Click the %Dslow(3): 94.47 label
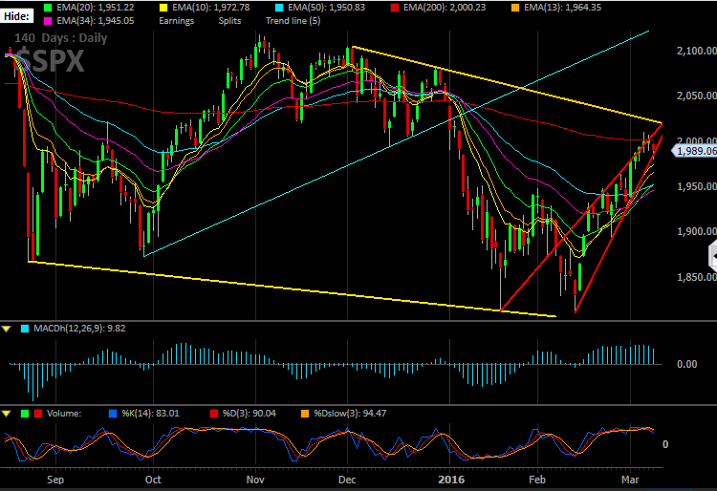The height and width of the screenshot is (491, 717). pos(350,414)
